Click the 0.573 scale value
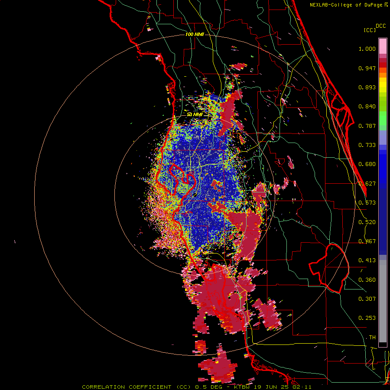Screen dimensions: 390x390 [367, 203]
